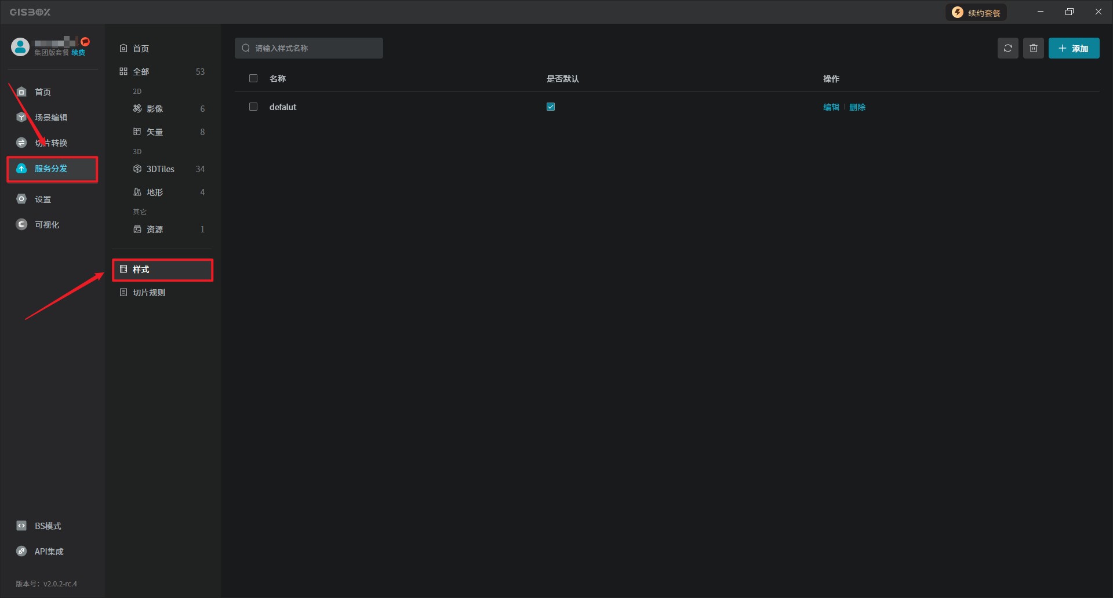Viewport: 1113px width, 598px height.
Task: Open the 样式 styles menu item
Action: coord(141,269)
